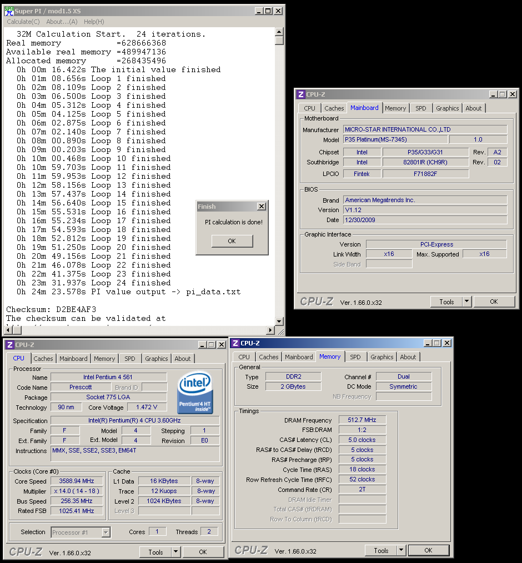Switch to SPD tab in CPU-Z CPU window
Image resolution: width=522 pixels, height=563 pixels.
130,358
